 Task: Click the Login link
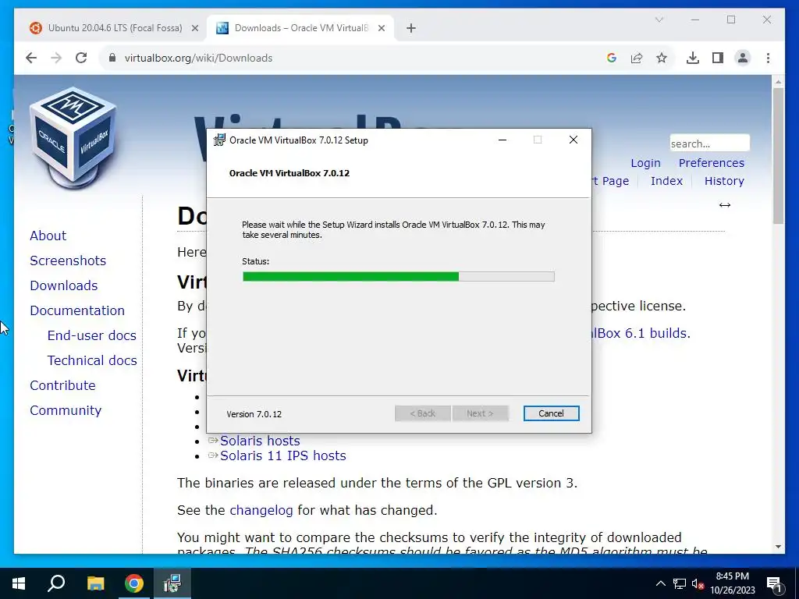coord(645,163)
